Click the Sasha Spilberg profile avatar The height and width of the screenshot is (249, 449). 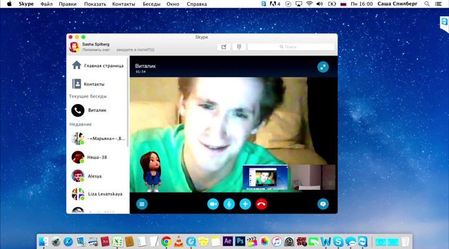(74, 47)
